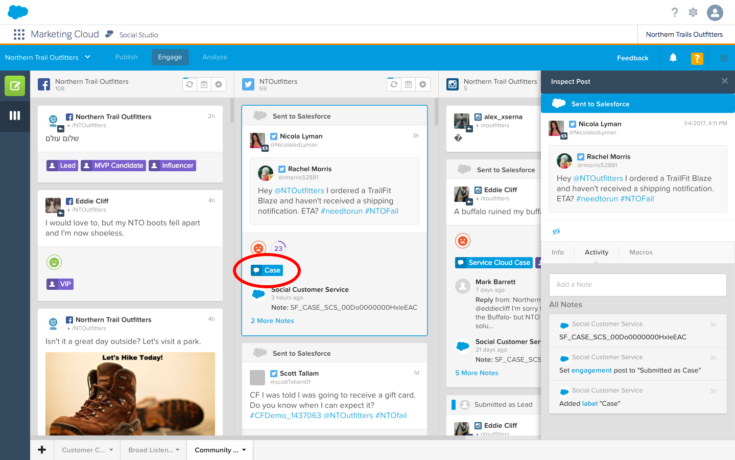The height and width of the screenshot is (460, 735).
Task: Open calendar for Facebook column
Action: [x=204, y=84]
